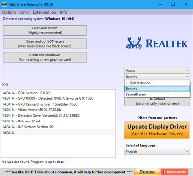Click the Donate PayPal button
The width and height of the screenshot is (193, 176).
click(147, 172)
